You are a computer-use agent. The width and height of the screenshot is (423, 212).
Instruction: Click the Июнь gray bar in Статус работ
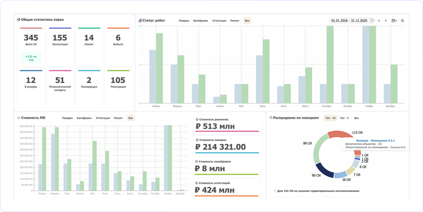[259, 80]
